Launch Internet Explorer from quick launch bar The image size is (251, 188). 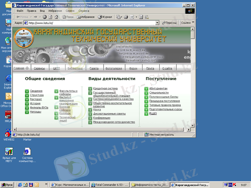click(x=20, y=185)
